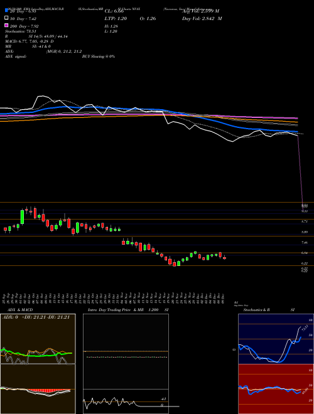314x414 pixels.
Task: Click the 7.46 price axis label
Action: point(305,242)
